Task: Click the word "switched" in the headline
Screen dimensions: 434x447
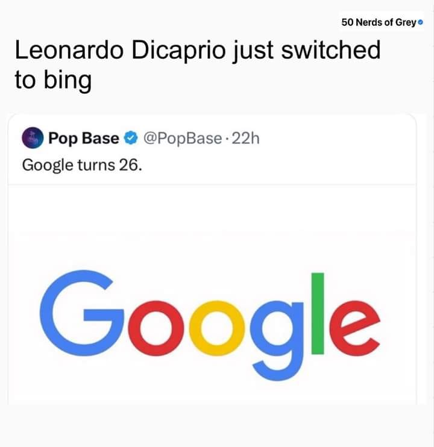Action: (331, 50)
